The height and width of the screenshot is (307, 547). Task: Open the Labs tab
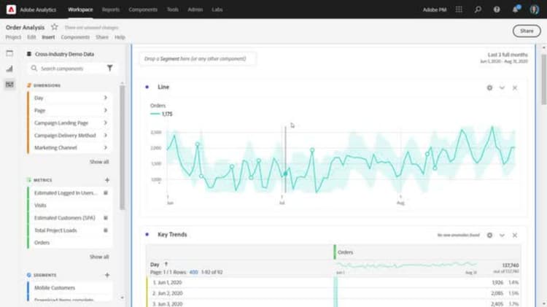point(217,9)
